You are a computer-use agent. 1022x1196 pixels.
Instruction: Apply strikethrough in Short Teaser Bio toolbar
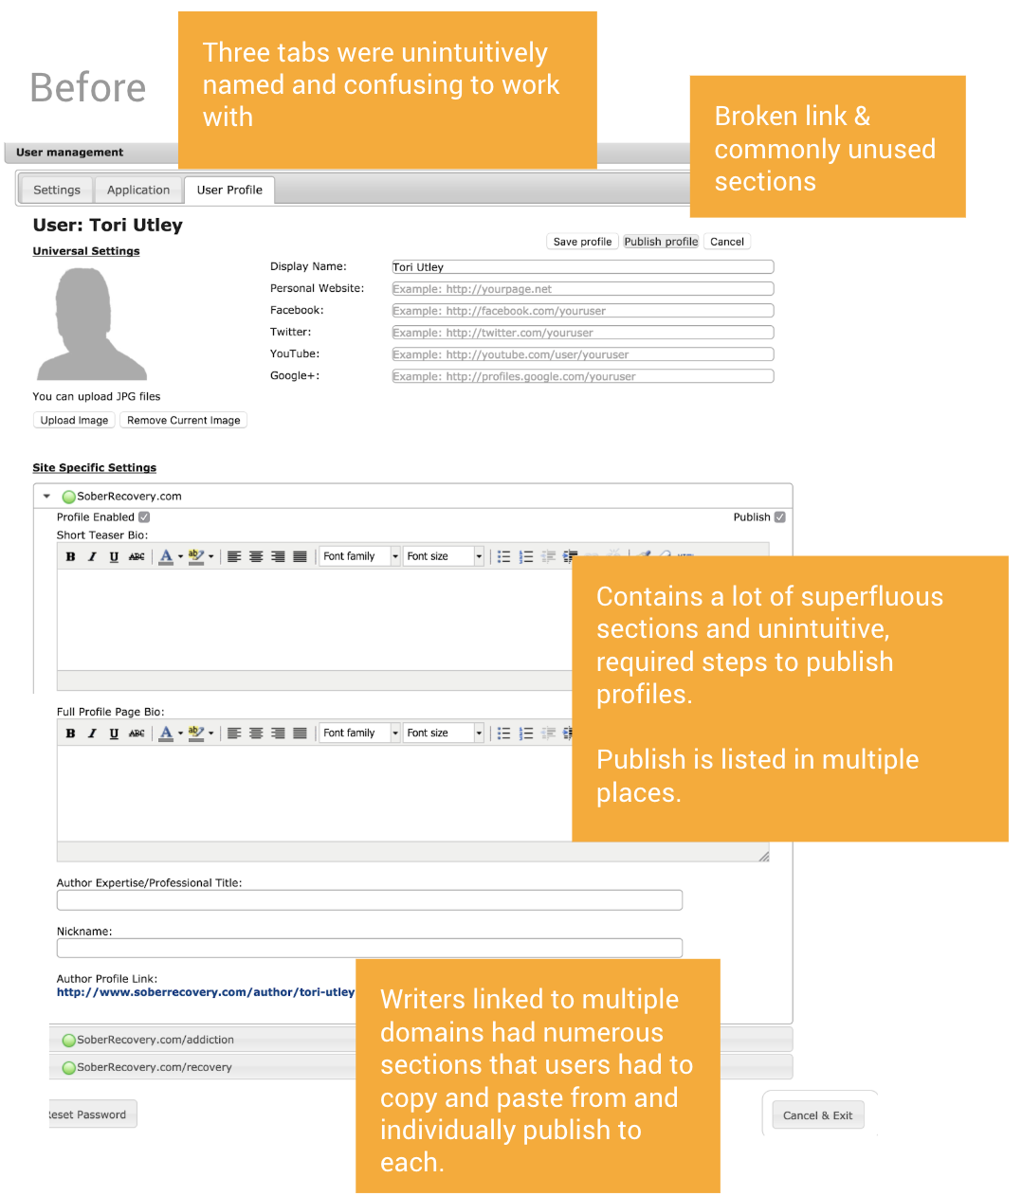[137, 557]
